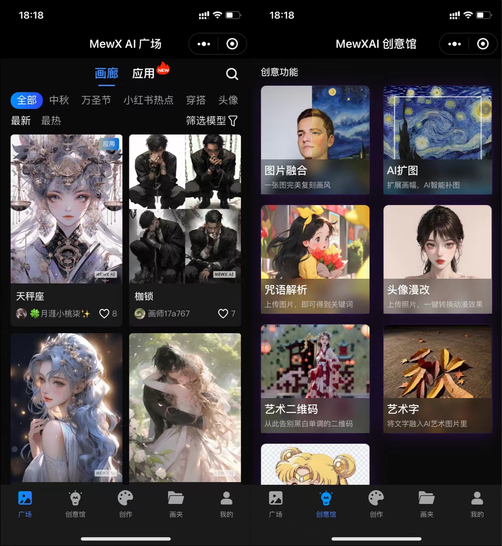Screen dimensions: 502x546
Task: Open the 图片融合 feature card
Action: pyautogui.click(x=315, y=140)
